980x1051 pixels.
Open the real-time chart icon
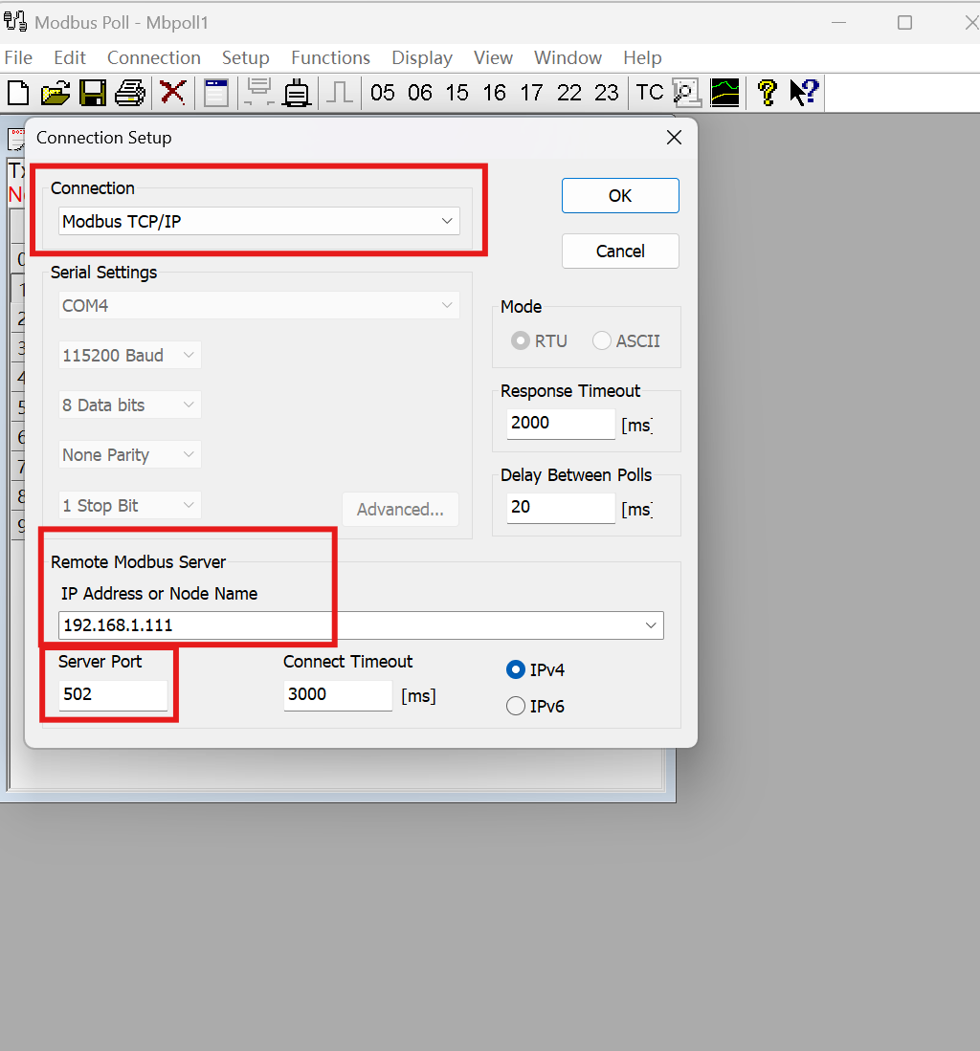pos(724,93)
